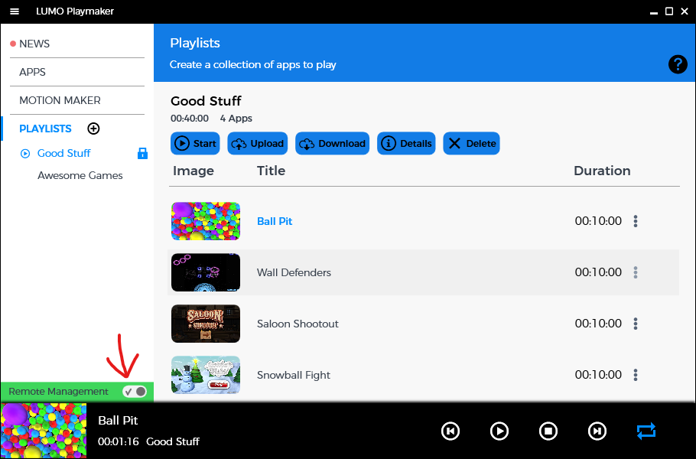Go to the NEWS section
The width and height of the screenshot is (696, 459).
tap(34, 44)
